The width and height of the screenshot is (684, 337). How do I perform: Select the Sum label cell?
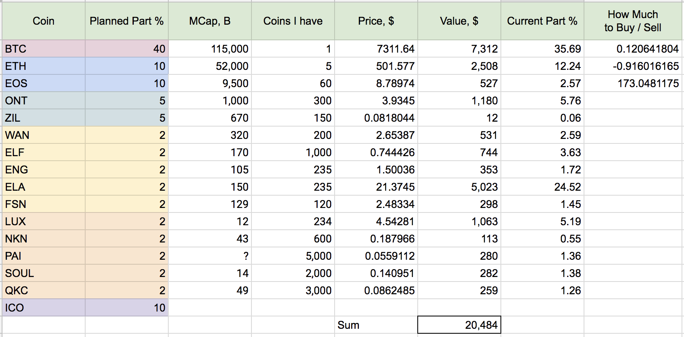[x=376, y=325]
